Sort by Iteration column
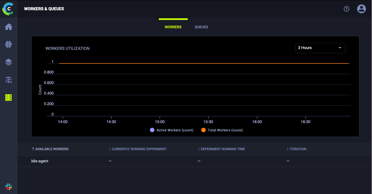This screenshot has width=374, height=194. tap(298, 149)
